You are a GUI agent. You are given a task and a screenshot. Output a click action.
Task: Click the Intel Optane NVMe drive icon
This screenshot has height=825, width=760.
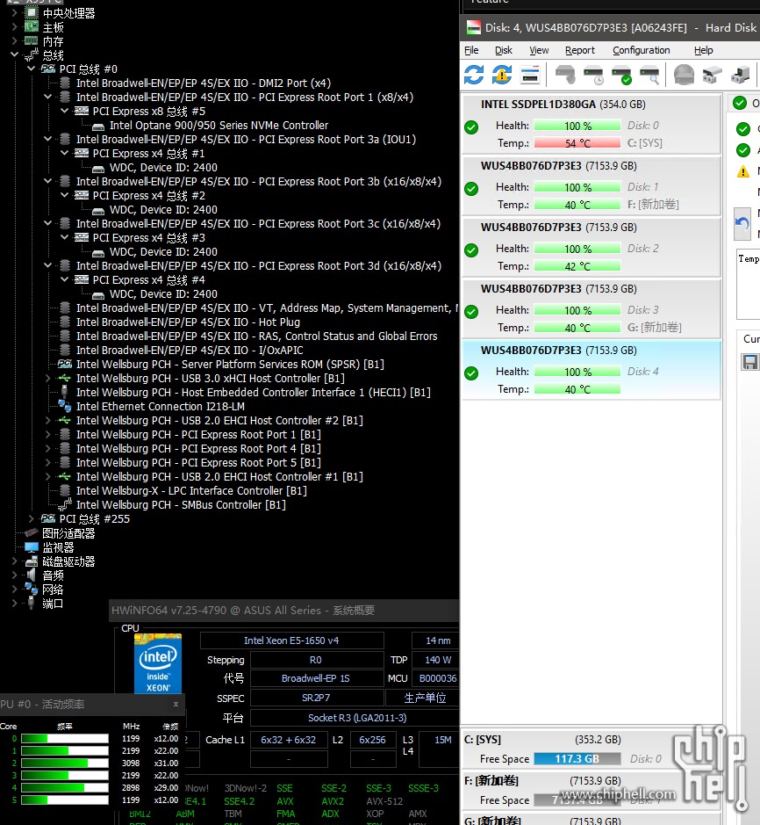[x=98, y=127]
